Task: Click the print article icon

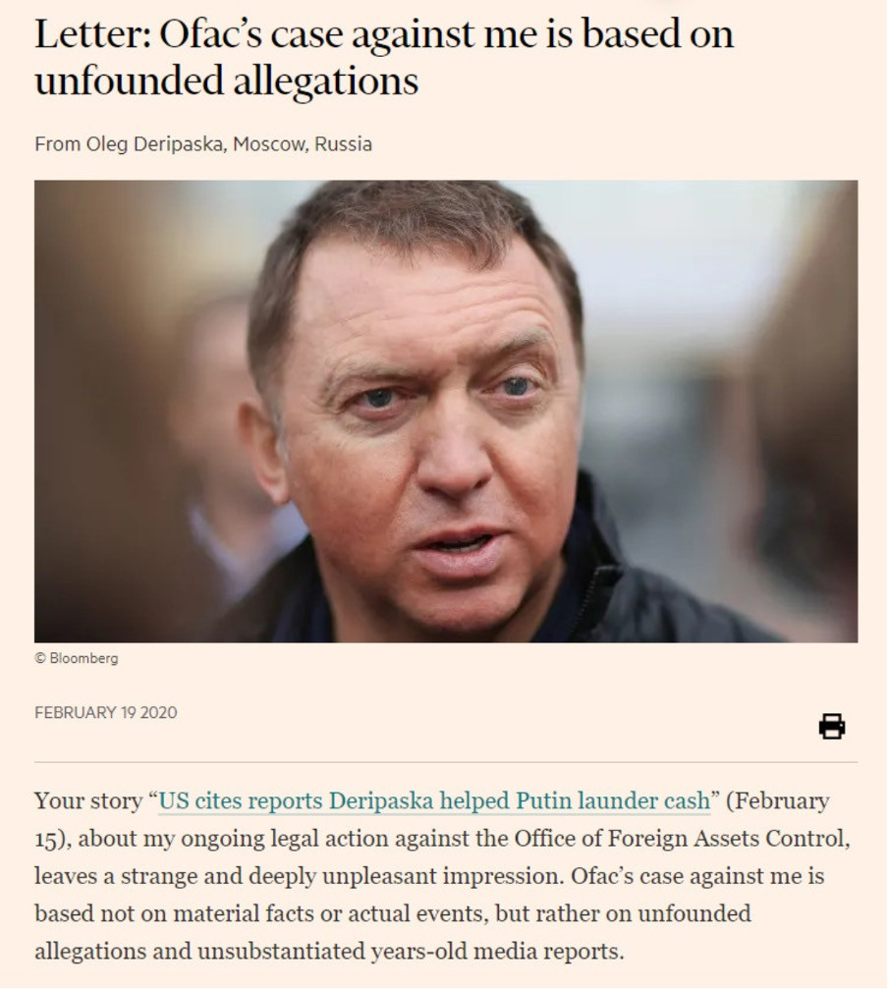Action: point(831,727)
